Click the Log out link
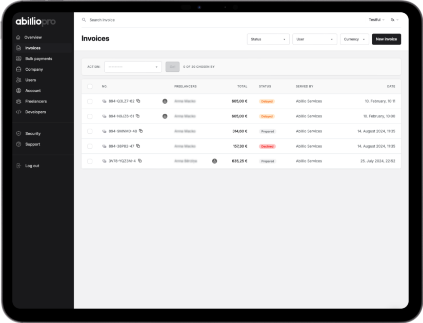The height and width of the screenshot is (323, 423). click(32, 166)
